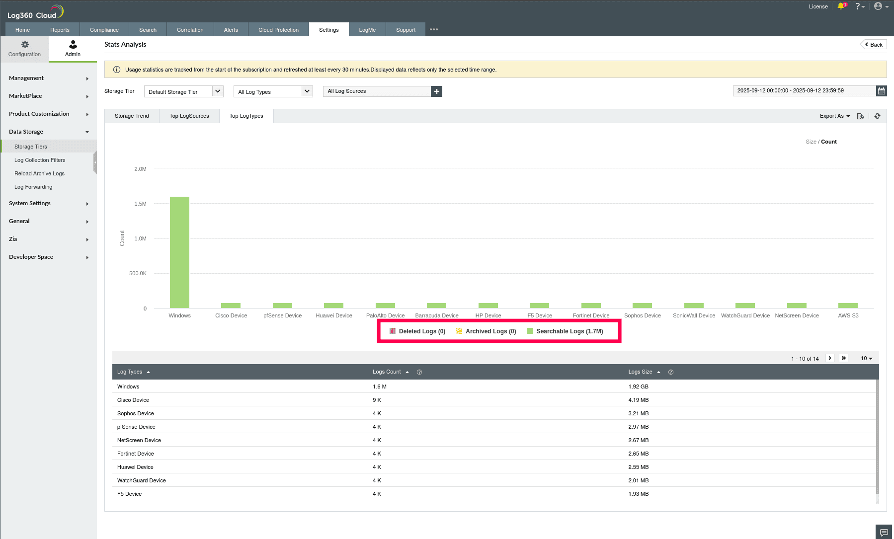
Task: Expand the Management sidebar section
Action: tap(49, 78)
